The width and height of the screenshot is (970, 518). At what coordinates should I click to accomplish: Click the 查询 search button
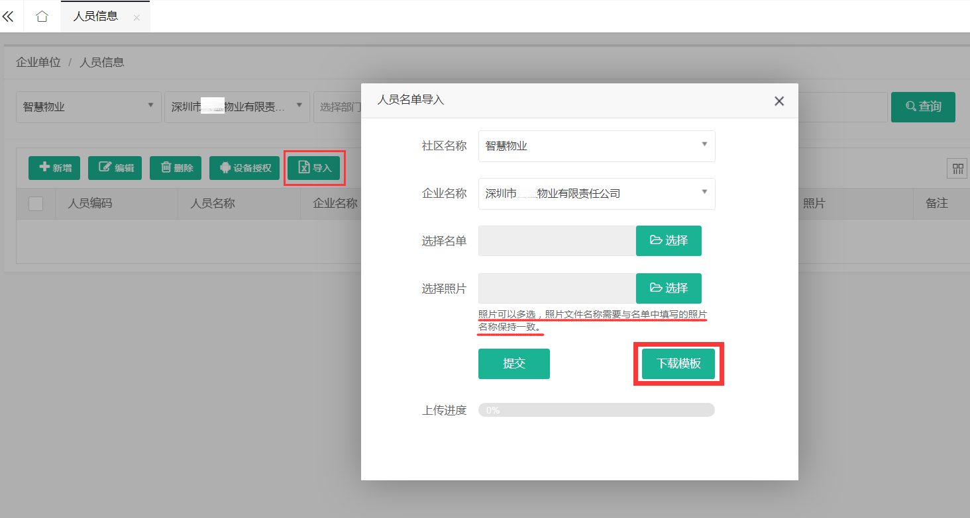[923, 107]
